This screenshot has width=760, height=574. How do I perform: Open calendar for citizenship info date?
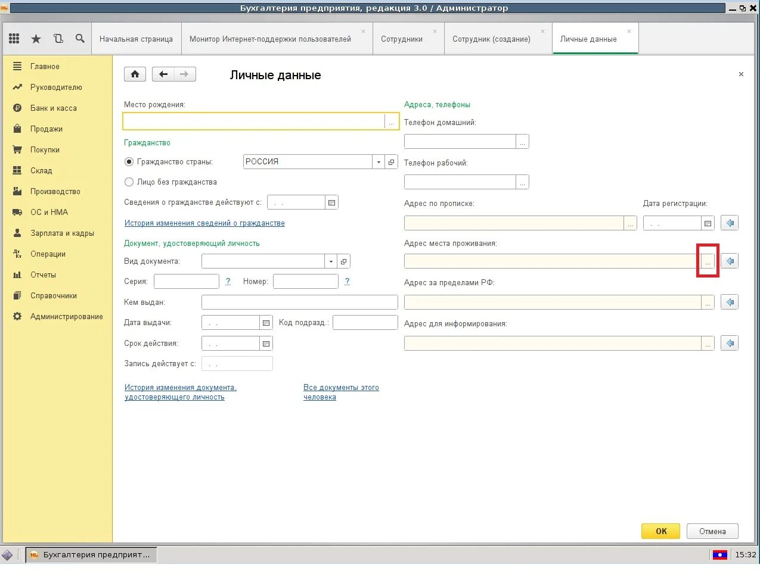332,202
